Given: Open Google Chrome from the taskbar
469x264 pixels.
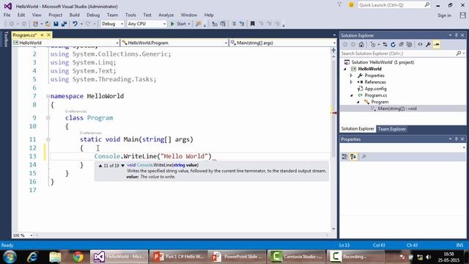Looking at the screenshot, I should click(78, 257).
